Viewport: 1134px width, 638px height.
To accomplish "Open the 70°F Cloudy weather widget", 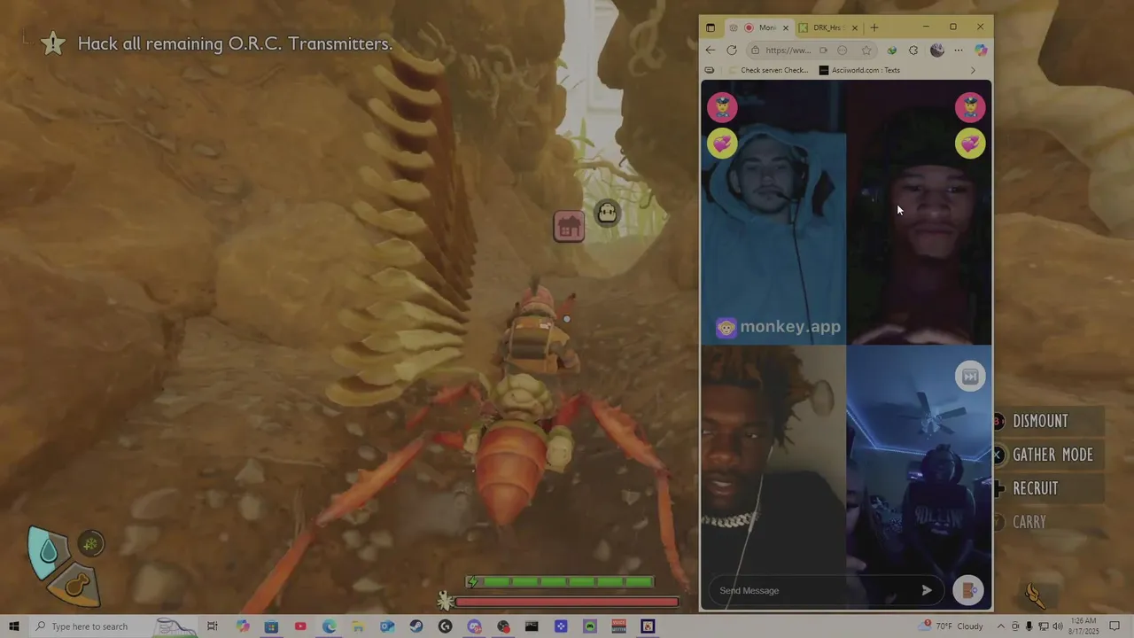I will 951,626.
